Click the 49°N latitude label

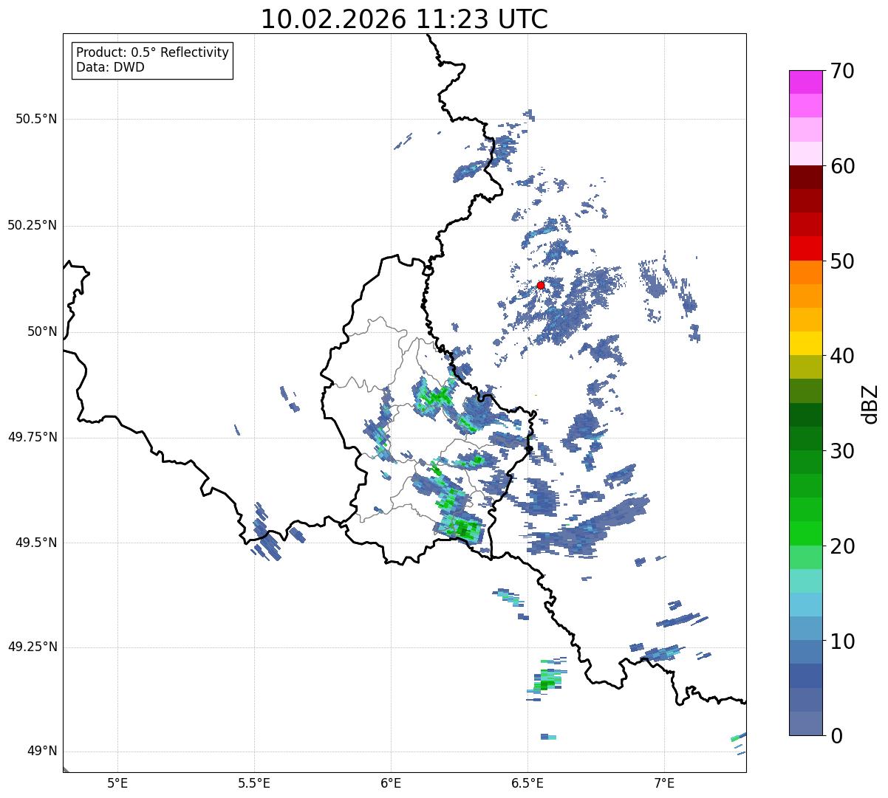42,751
